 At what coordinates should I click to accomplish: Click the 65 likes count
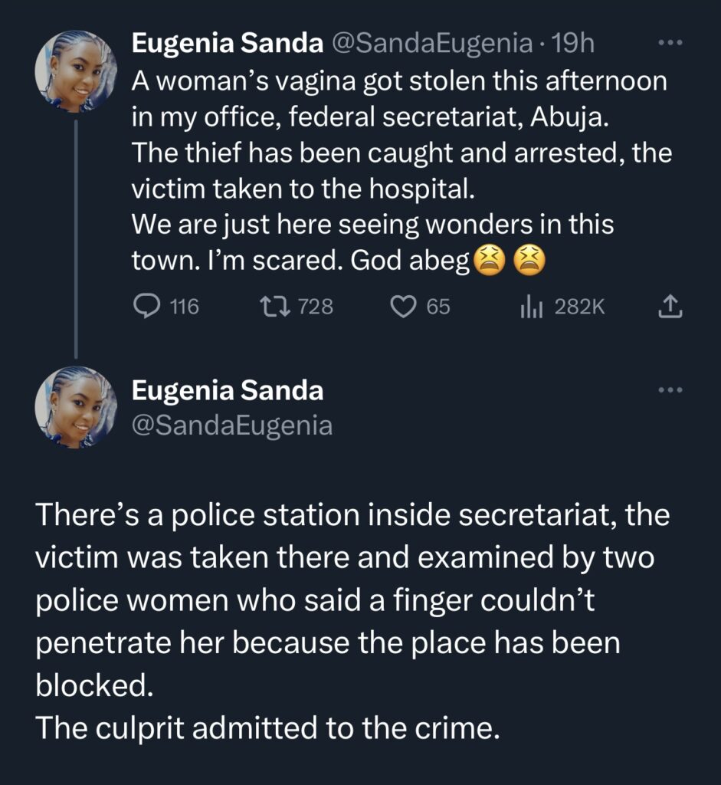438,307
